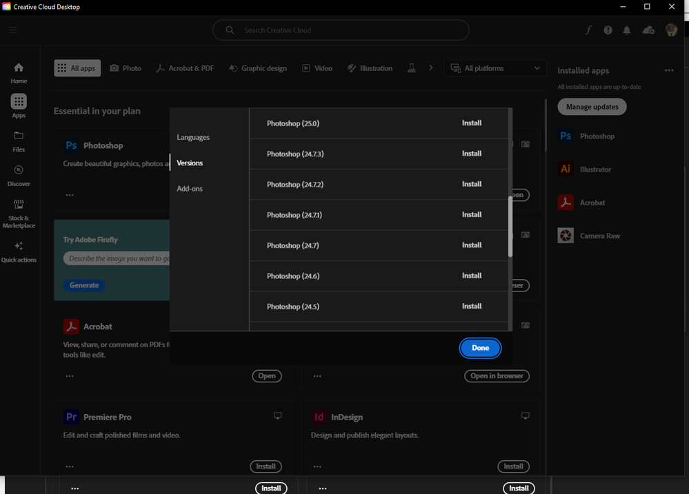Open cloud sync status icon

pyautogui.click(x=648, y=30)
